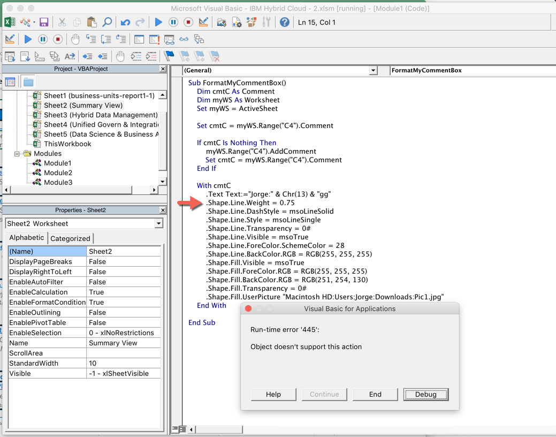The width and height of the screenshot is (556, 437).
Task: Open the Locals Window icon
Action: 139,39
